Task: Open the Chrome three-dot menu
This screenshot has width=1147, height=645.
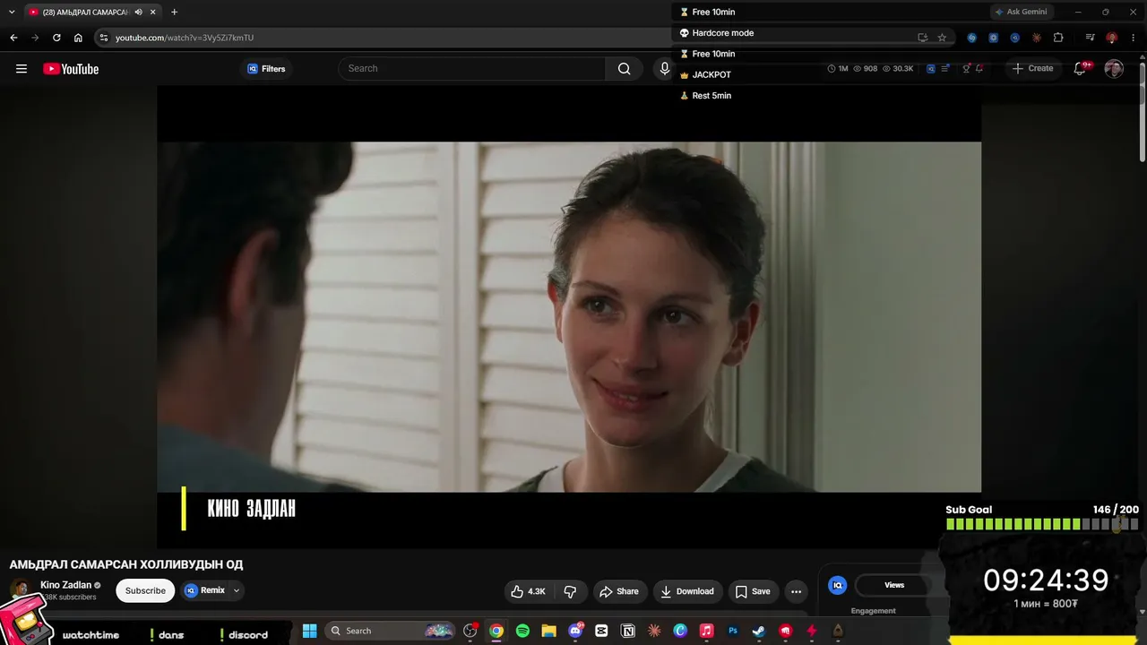Action: [x=1133, y=38]
